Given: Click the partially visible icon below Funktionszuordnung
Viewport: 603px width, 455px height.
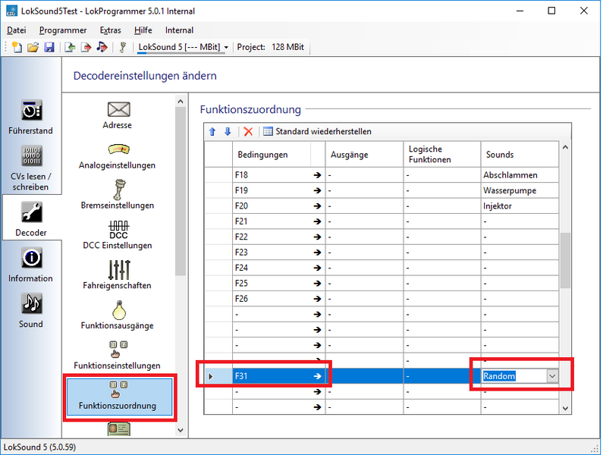Looking at the screenshot, I should pyautogui.click(x=119, y=429).
